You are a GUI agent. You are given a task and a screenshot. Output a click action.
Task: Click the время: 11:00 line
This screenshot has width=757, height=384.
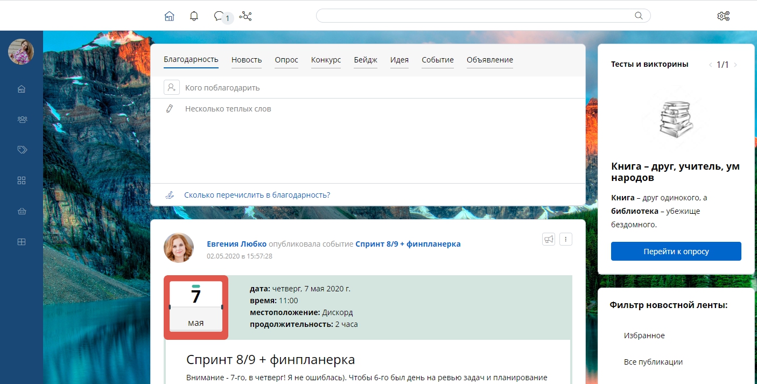point(274,301)
